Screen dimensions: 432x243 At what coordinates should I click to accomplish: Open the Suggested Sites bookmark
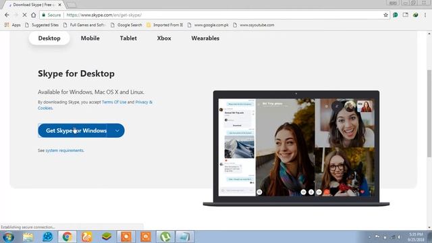pos(42,25)
